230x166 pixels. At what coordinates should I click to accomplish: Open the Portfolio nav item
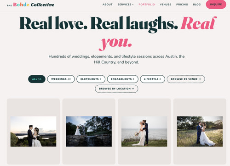click(x=147, y=5)
